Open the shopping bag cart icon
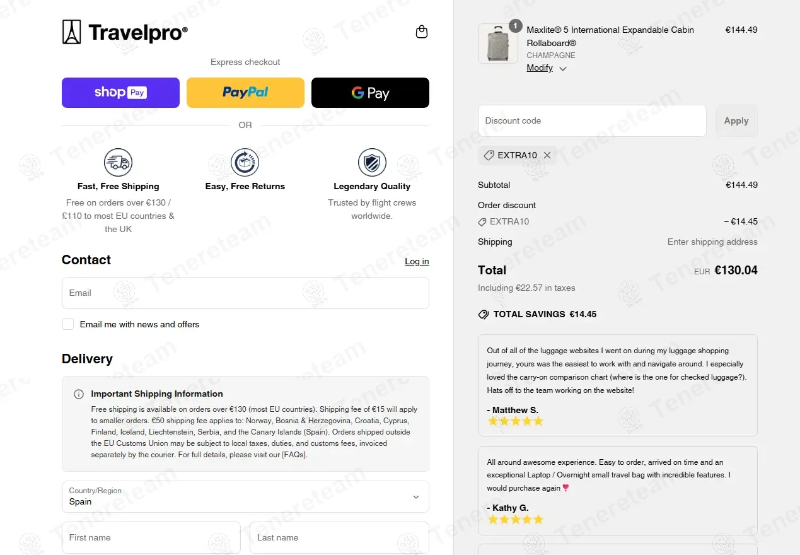800x555 pixels. pyautogui.click(x=422, y=32)
